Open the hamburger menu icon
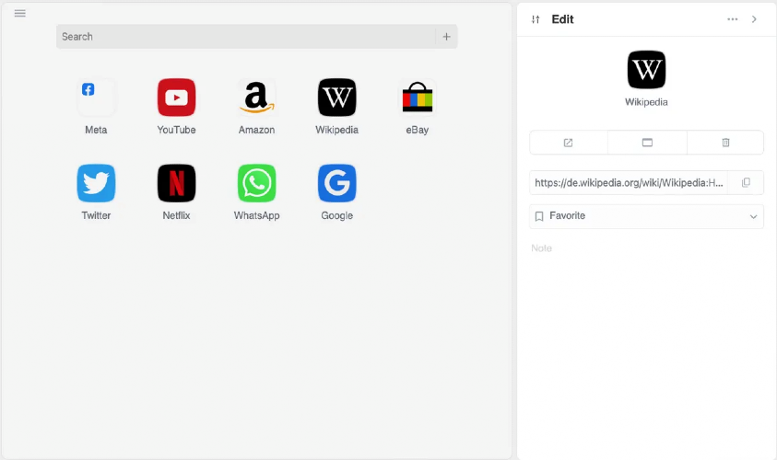777x460 pixels. [x=20, y=14]
